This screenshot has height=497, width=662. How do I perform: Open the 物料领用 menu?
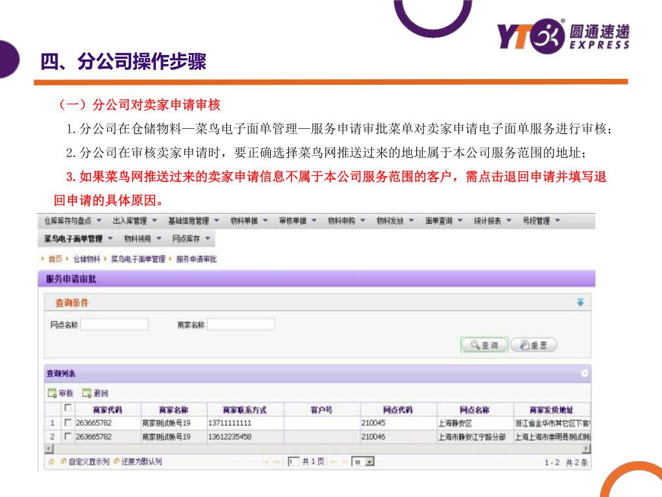click(143, 239)
